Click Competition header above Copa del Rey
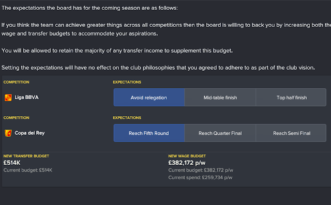Viewport: 331px width, 205px height. (x=16, y=118)
